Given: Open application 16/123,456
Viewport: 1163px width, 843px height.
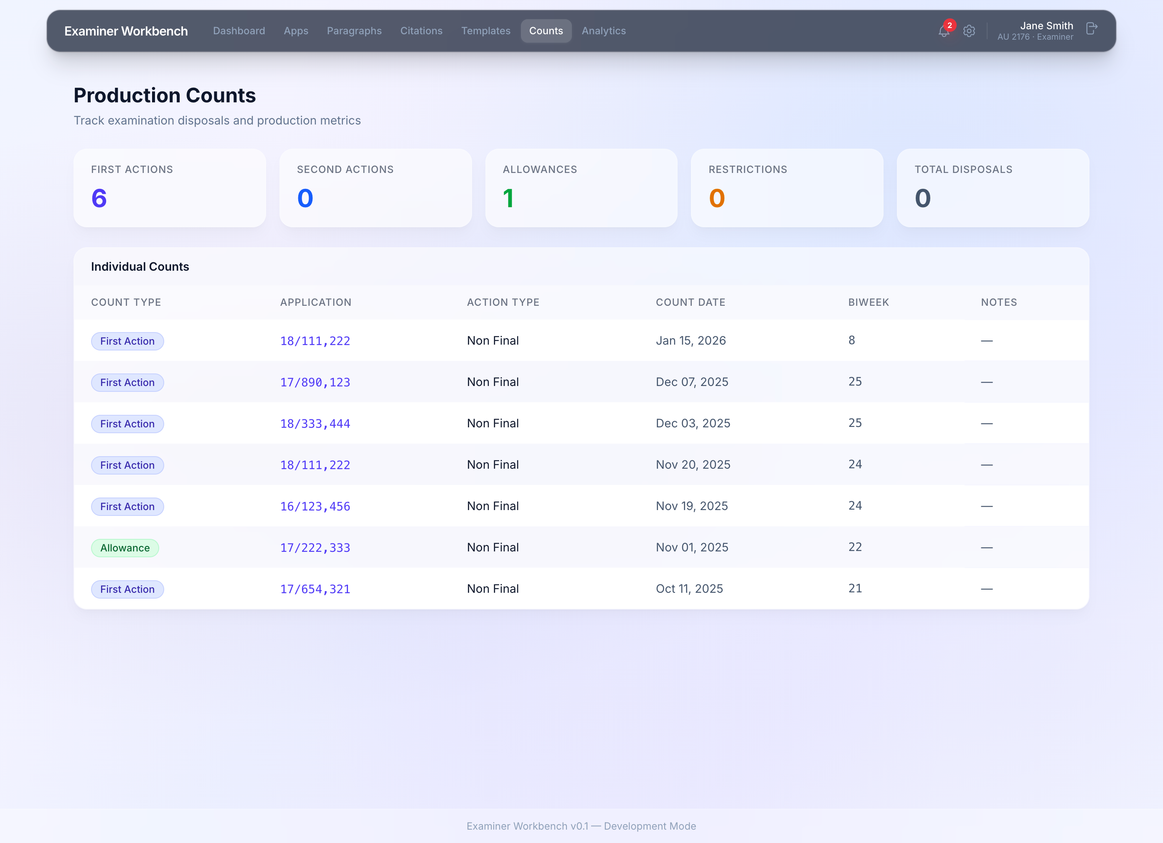Looking at the screenshot, I should point(315,506).
